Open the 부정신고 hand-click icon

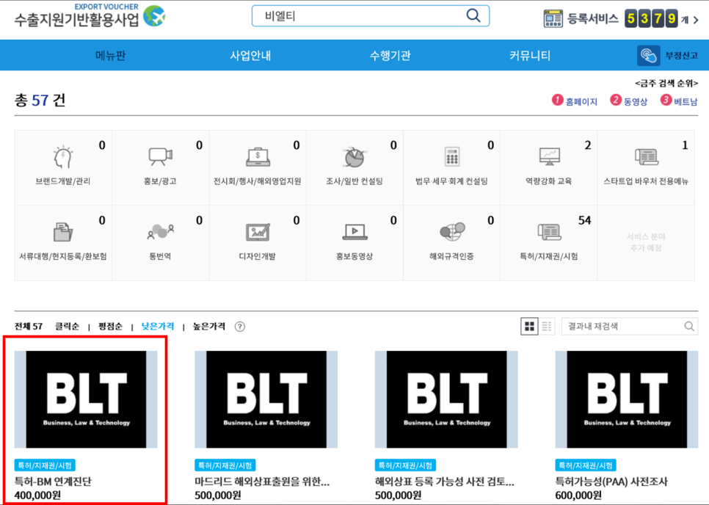point(648,56)
